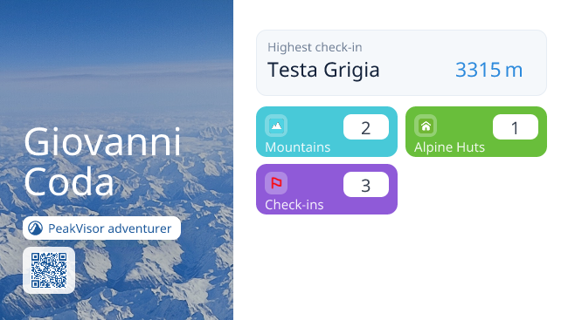Click the PeakVisor logo icon
This screenshot has width=568, height=320.
(36, 228)
